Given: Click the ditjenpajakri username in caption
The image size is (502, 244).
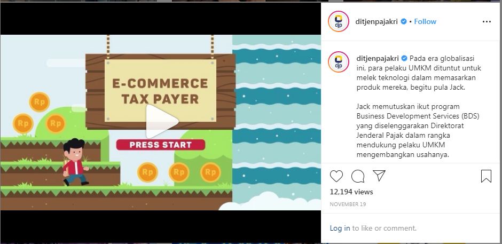Looking at the screenshot, I should click(378, 58).
